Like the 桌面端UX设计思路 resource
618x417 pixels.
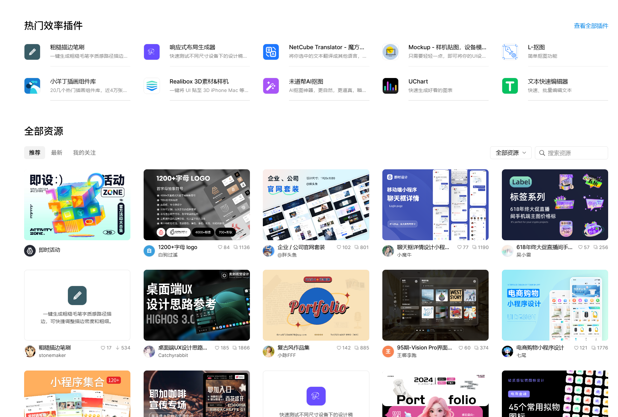tap(217, 348)
